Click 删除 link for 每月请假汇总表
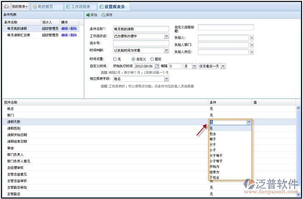The height and width of the screenshot is (199, 303). (x=73, y=34)
